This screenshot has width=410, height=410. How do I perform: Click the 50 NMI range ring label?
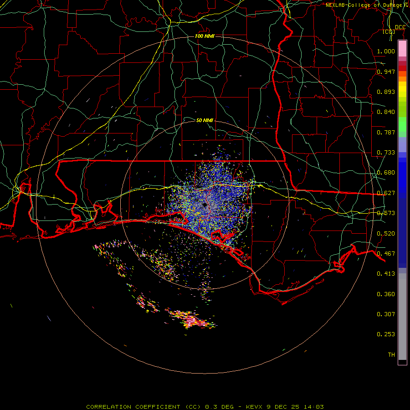[x=205, y=120]
